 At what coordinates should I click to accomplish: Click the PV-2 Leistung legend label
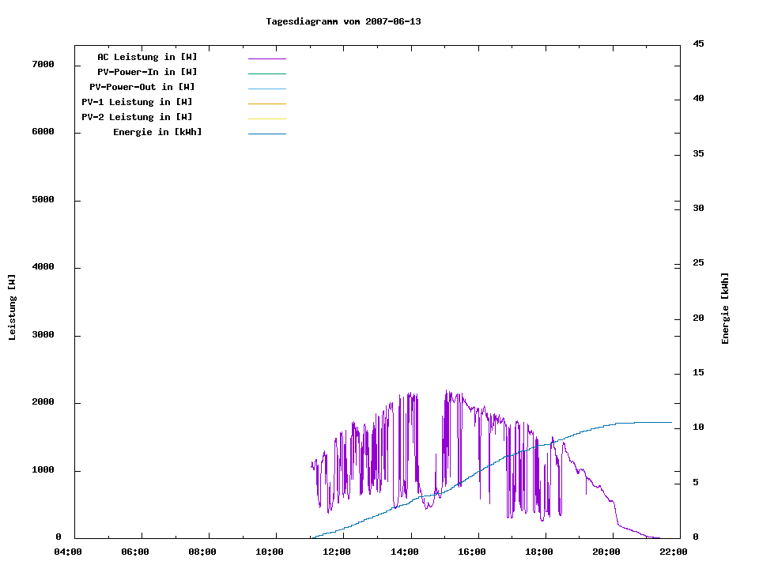137,117
